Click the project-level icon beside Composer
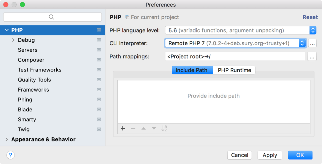The image size is (322, 164). (99, 60)
